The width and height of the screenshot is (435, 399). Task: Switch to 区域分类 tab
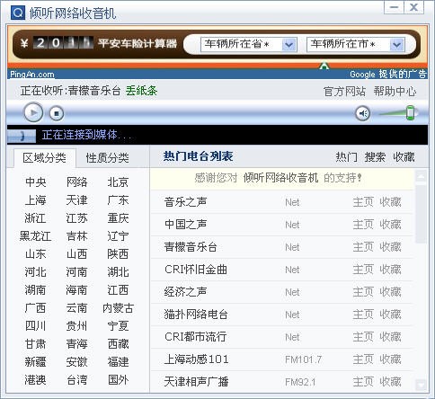[x=44, y=158]
